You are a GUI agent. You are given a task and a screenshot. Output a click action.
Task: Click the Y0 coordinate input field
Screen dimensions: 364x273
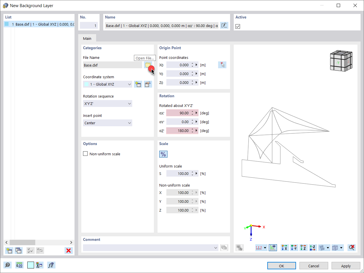[x=178, y=74]
